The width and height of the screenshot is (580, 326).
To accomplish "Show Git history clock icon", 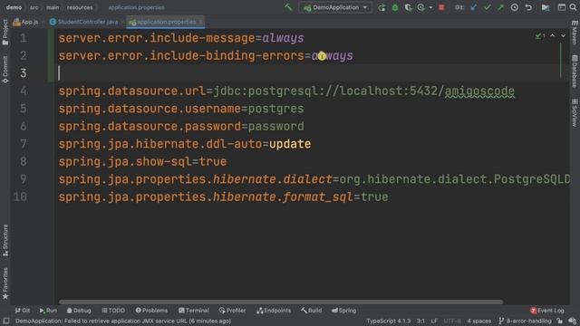I will pyautogui.click(x=515, y=7).
